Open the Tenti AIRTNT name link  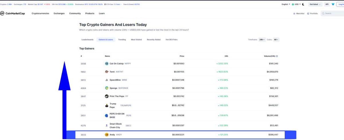117,72
